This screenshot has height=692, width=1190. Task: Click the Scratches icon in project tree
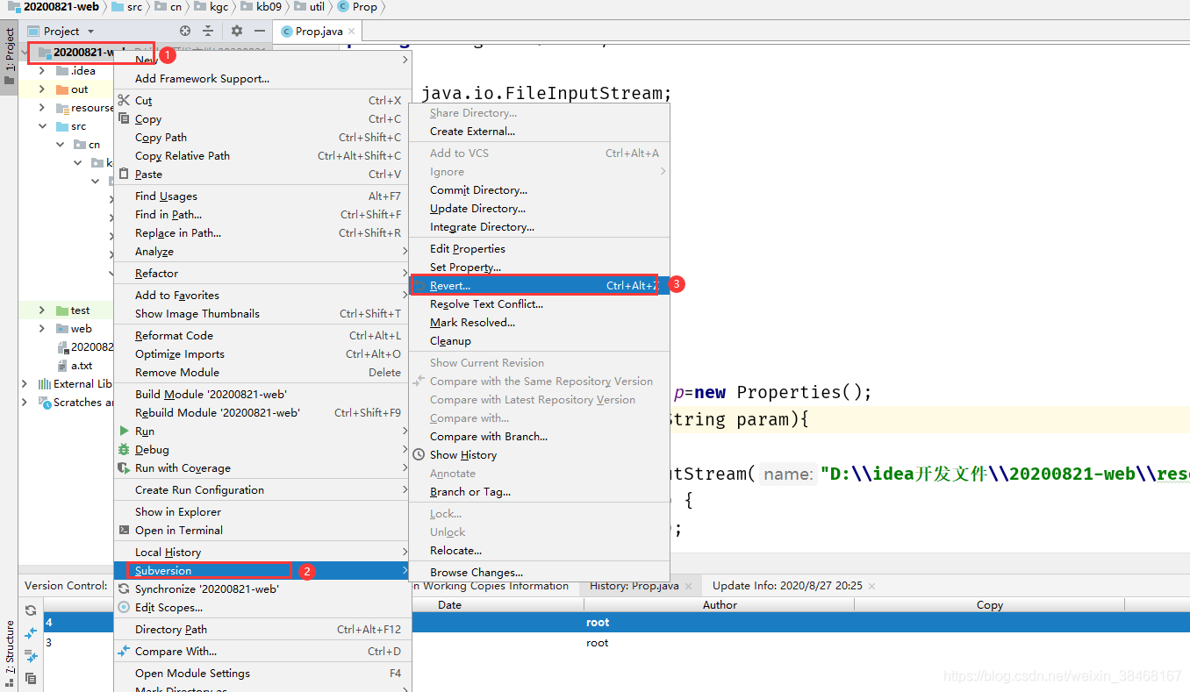[45, 403]
